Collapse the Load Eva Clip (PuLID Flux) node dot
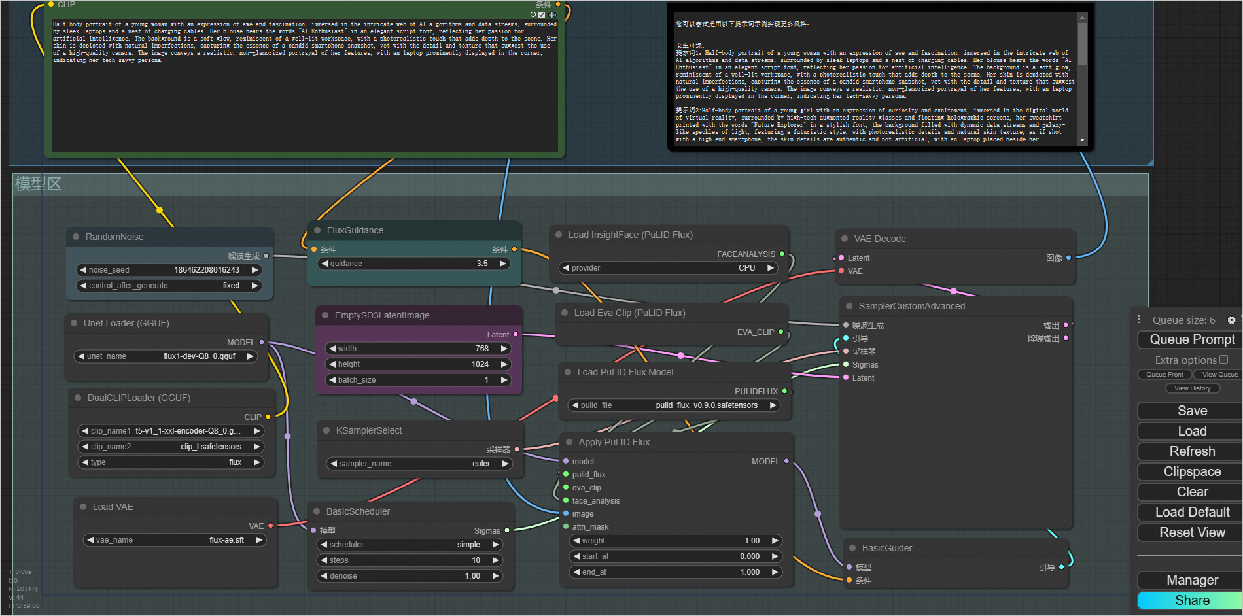 click(x=565, y=313)
